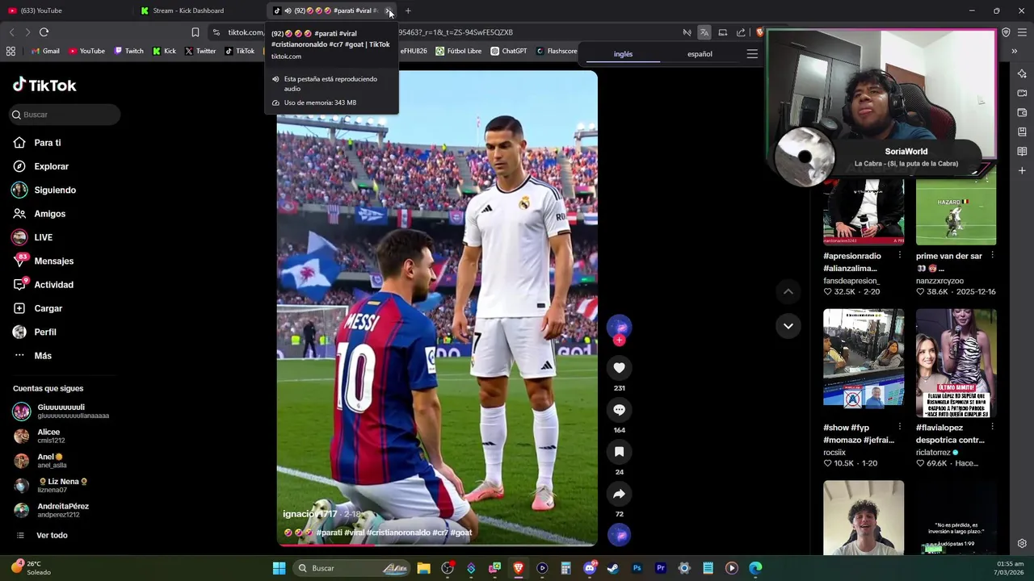Expand hidden browser sidebar items chevron
1034x581 pixels.
coord(1015,51)
